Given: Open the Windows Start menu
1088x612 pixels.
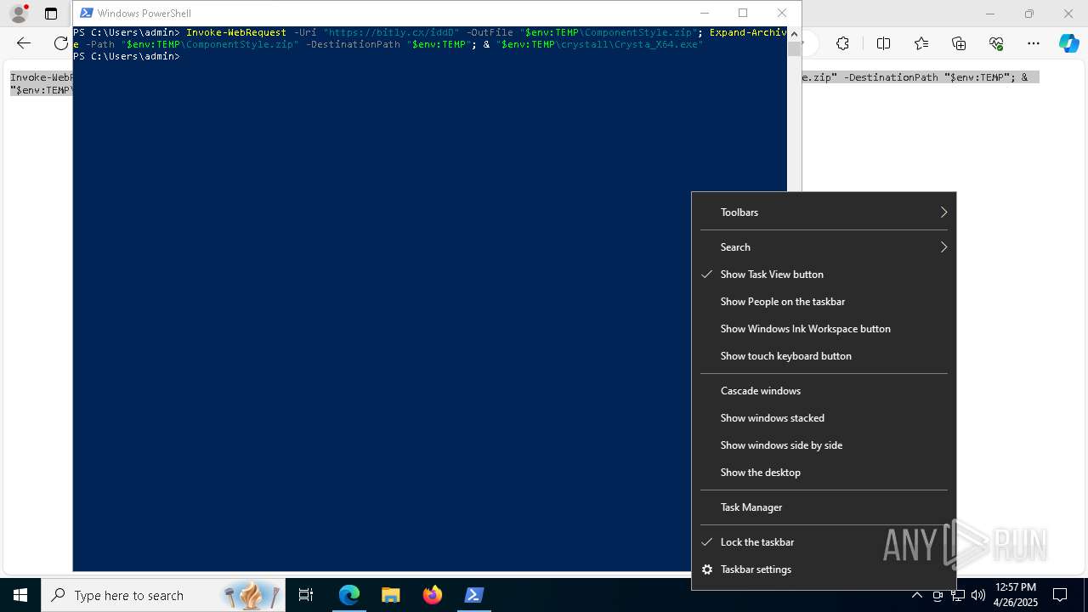Looking at the screenshot, I should click(20, 595).
